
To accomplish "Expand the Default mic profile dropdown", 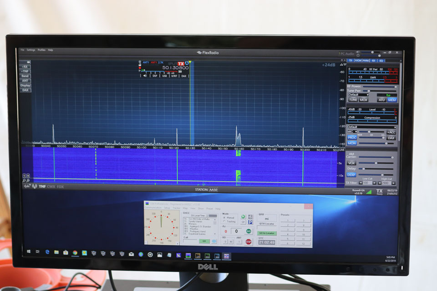I will [x=371, y=127].
